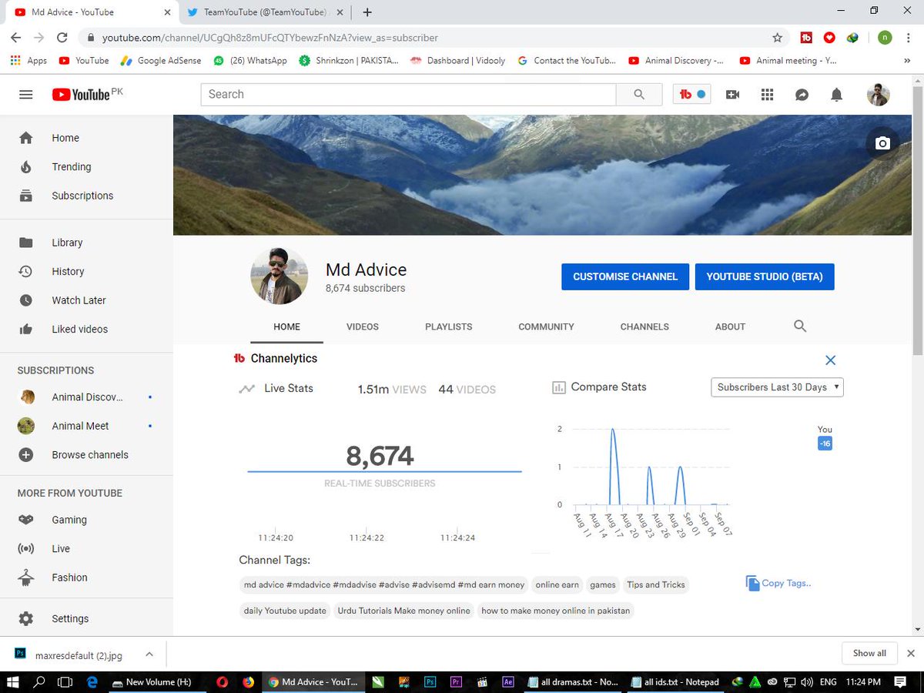Open Chrome's three-dot menu
This screenshot has height=693, width=924.
(909, 38)
